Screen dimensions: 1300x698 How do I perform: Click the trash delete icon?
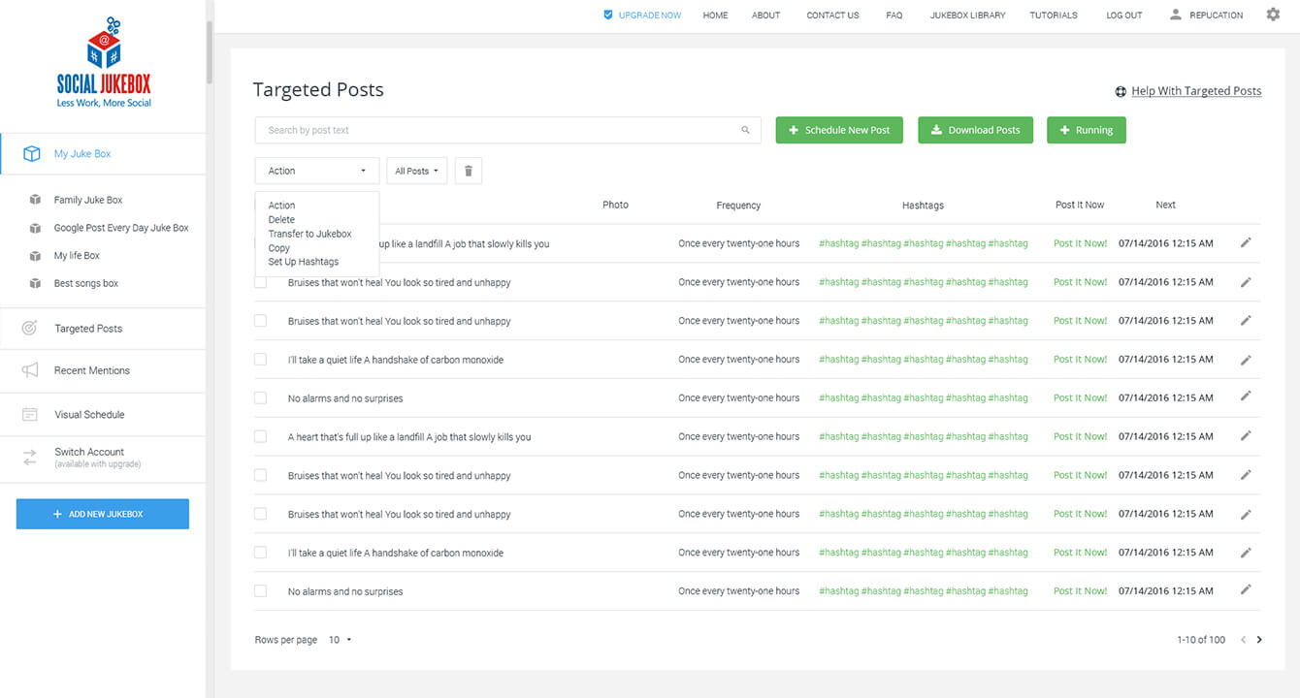click(x=469, y=171)
